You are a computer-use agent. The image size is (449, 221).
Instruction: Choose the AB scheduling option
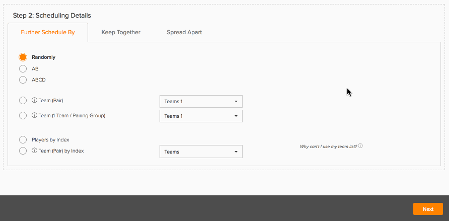[23, 68]
